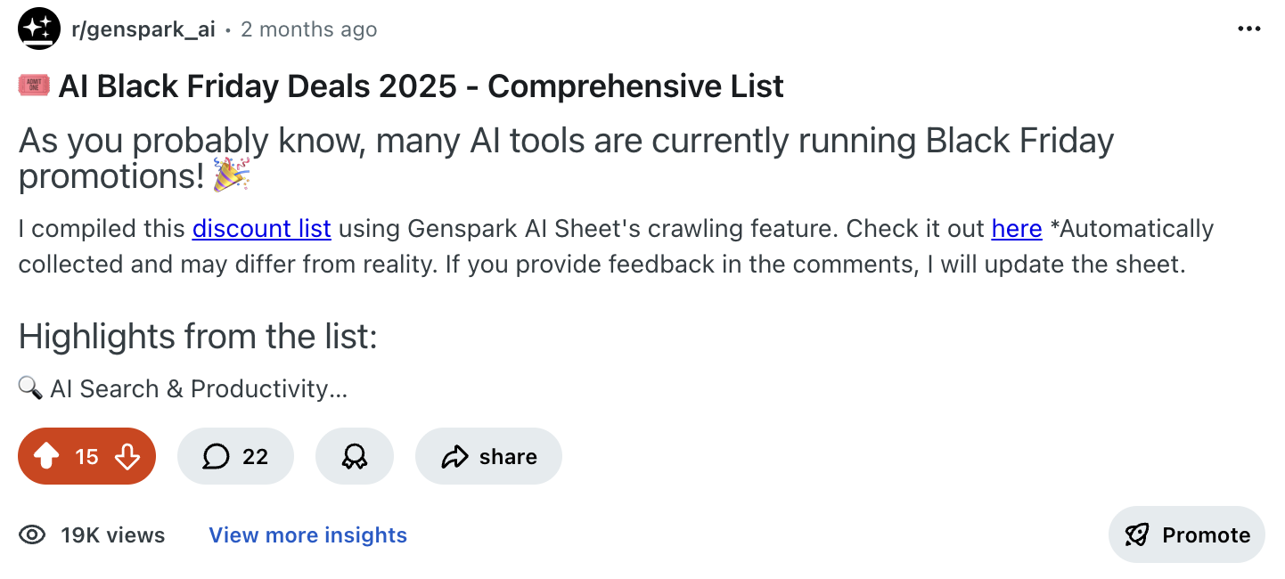Click the share button
The width and height of the screenshot is (1285, 579).
click(488, 457)
